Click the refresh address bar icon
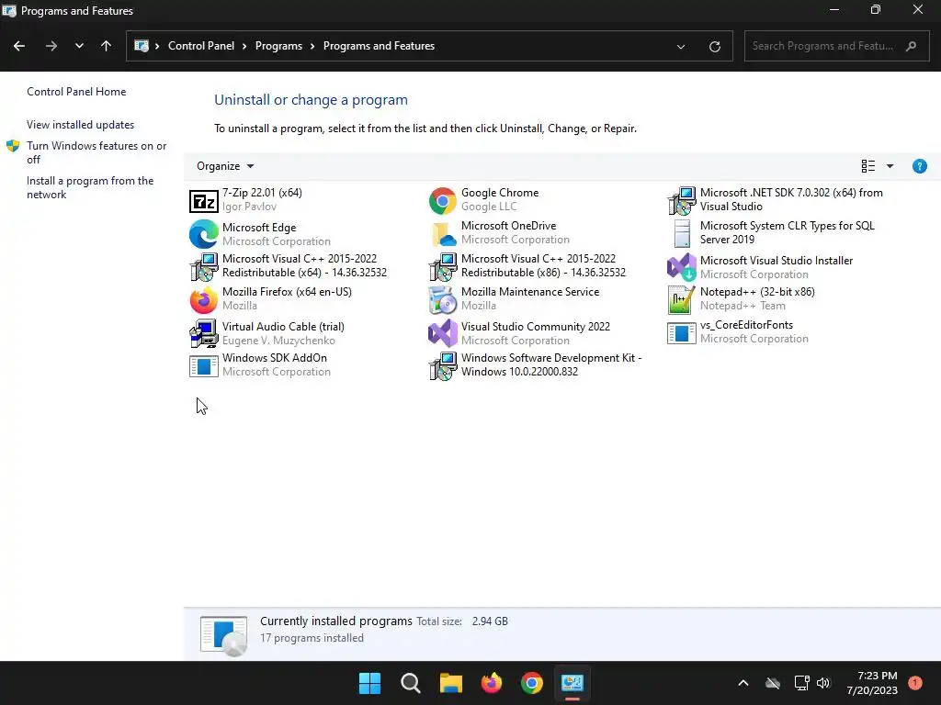Image resolution: width=941 pixels, height=705 pixels. pyautogui.click(x=714, y=46)
